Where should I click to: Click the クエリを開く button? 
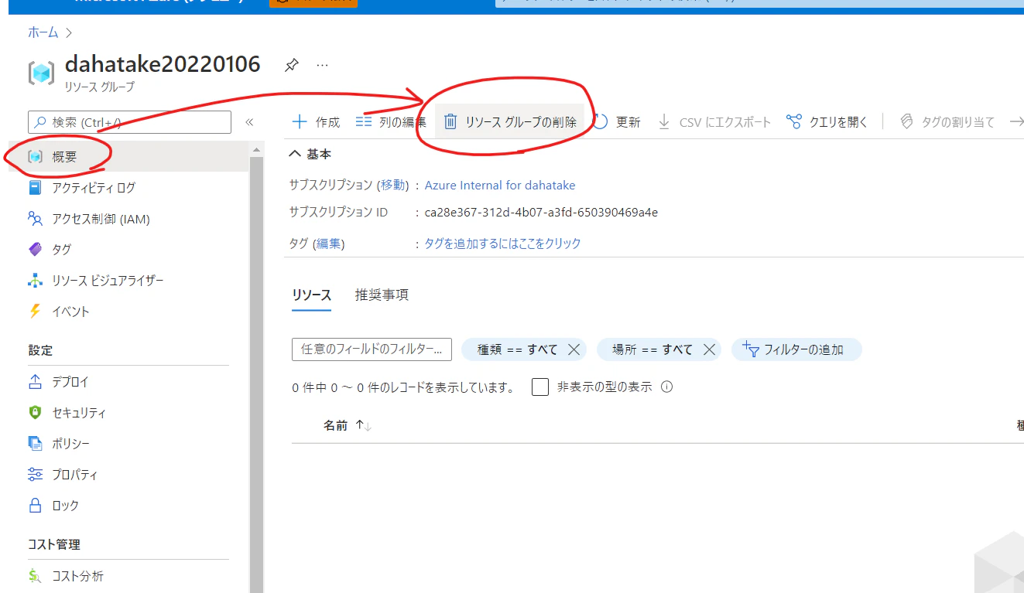pos(827,122)
